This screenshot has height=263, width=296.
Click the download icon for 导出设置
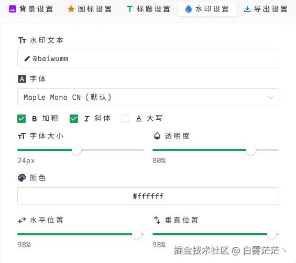(247, 9)
